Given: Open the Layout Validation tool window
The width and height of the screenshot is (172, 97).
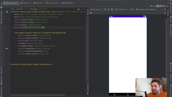Looking at the screenshot, I should [x=171, y=30].
